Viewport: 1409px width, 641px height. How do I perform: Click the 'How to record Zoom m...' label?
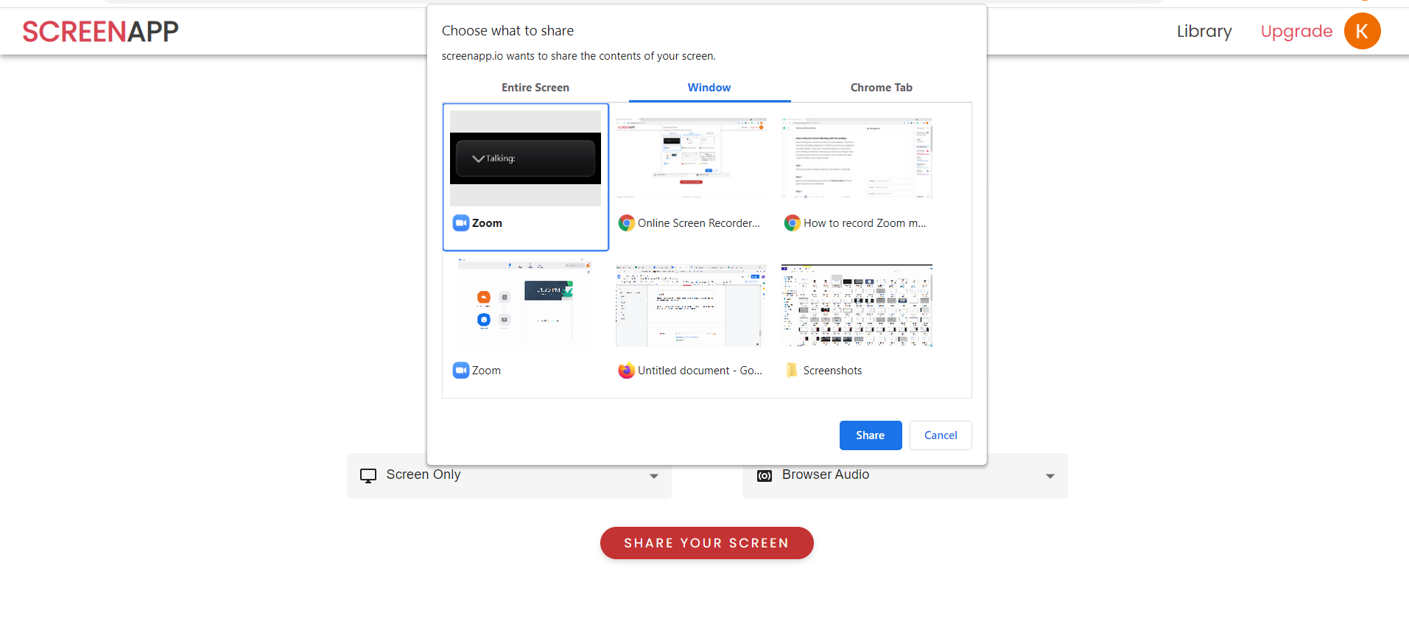[865, 223]
